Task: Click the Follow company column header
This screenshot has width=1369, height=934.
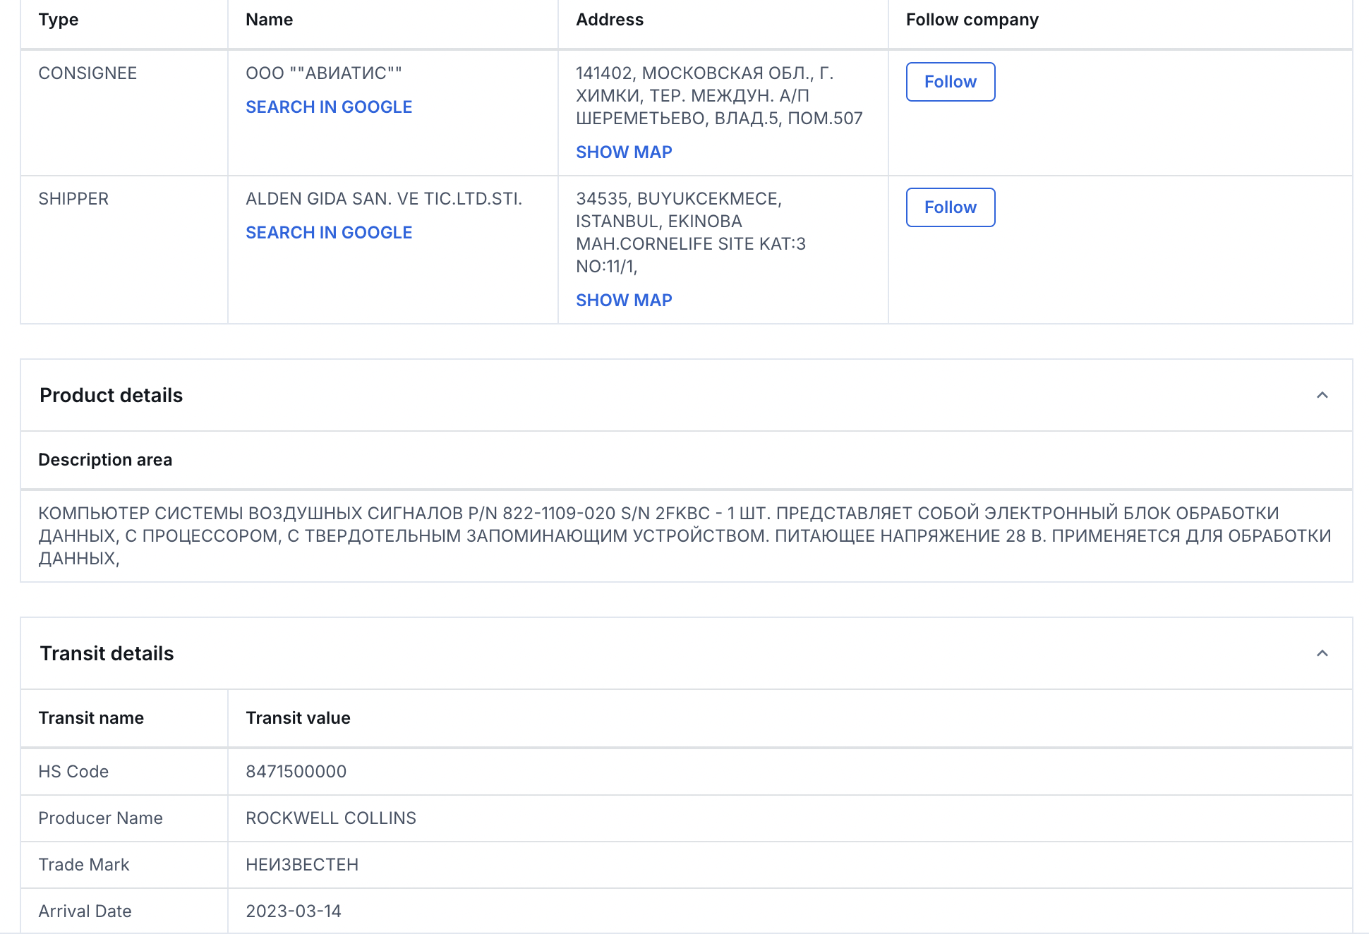Action: click(x=972, y=20)
